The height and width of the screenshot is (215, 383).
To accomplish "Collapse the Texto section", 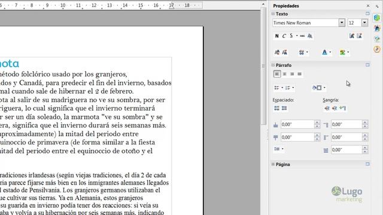I will click(273, 14).
